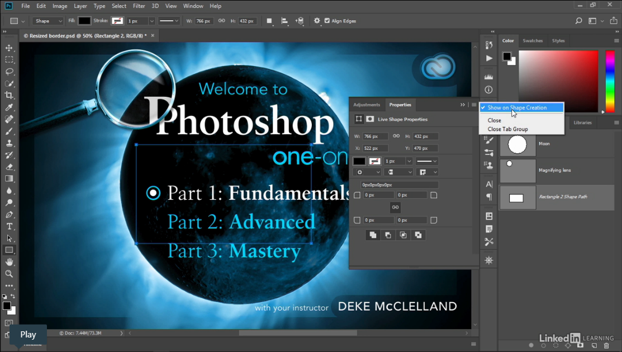
Task: Open the stroke line style dropdown in Properties
Action: [x=426, y=161]
